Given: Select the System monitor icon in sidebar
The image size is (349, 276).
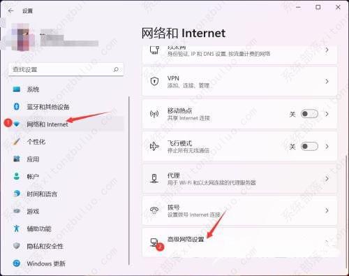Looking at the screenshot, I should coord(17,89).
